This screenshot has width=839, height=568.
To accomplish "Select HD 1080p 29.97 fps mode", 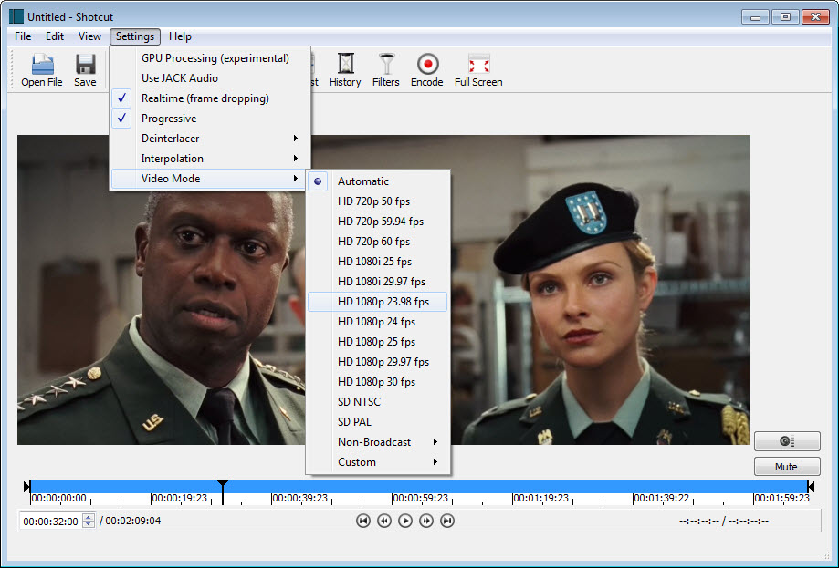I will point(378,362).
